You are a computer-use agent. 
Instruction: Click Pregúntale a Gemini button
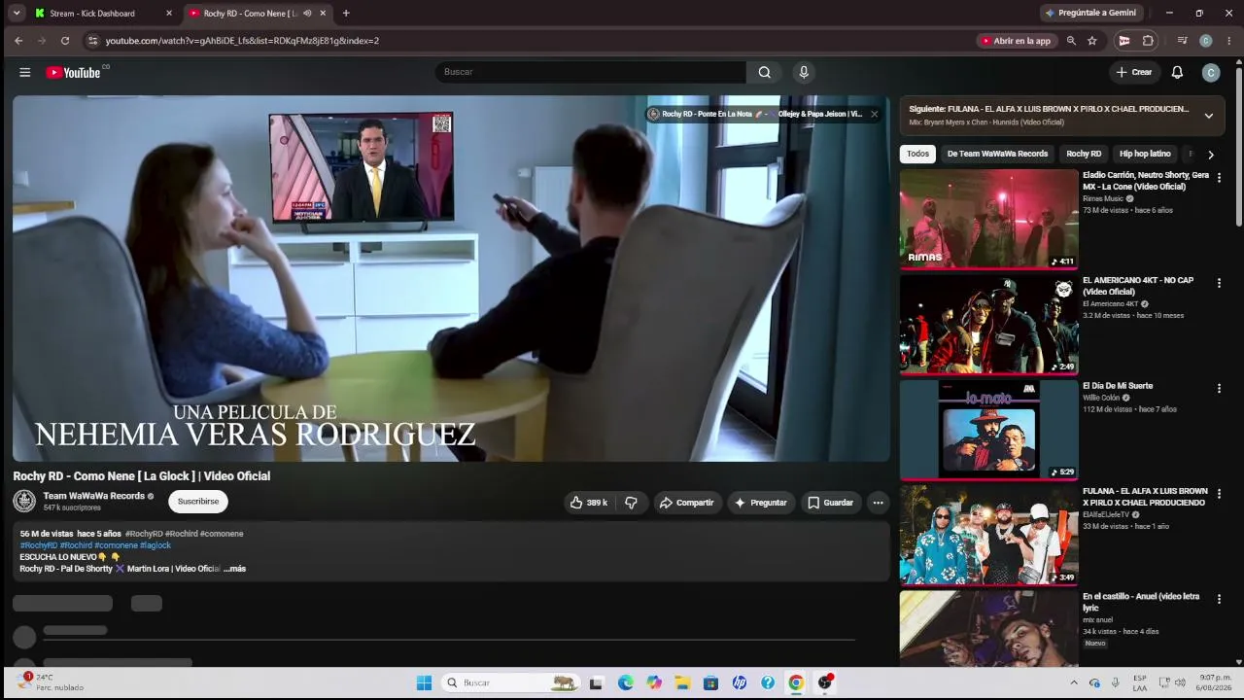point(1091,13)
